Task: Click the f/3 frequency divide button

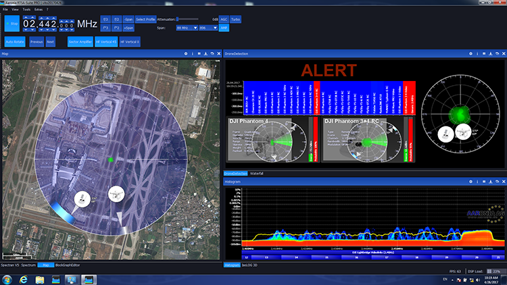Action: tap(105, 20)
